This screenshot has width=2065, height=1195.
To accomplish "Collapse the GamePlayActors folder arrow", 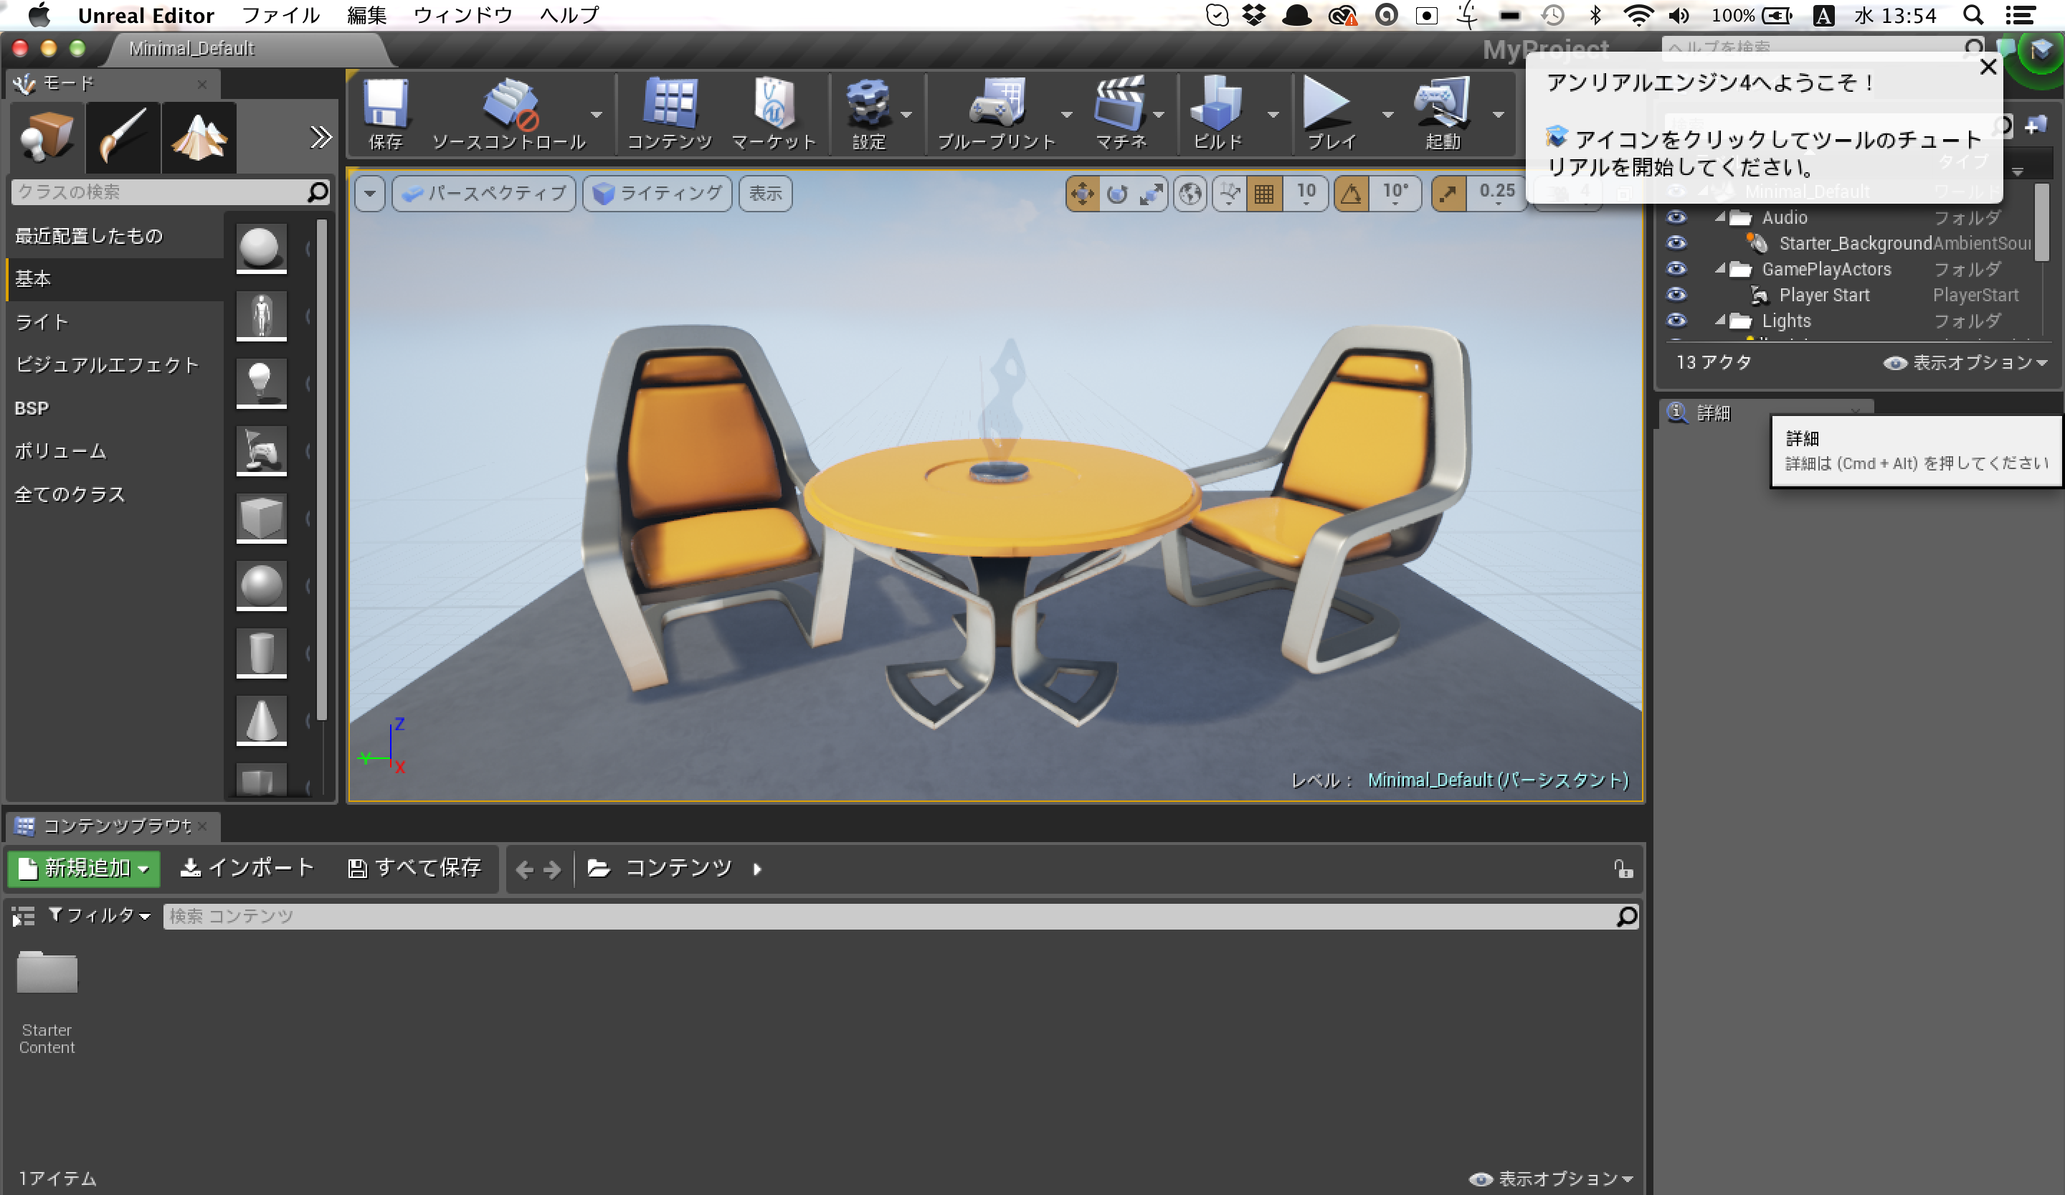I will 1720,269.
